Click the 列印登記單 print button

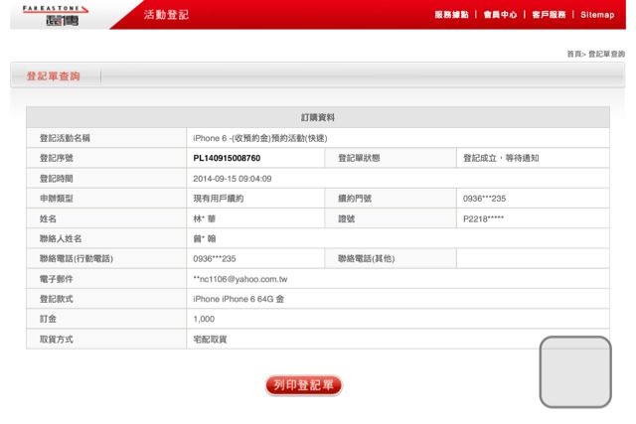pyautogui.click(x=303, y=385)
